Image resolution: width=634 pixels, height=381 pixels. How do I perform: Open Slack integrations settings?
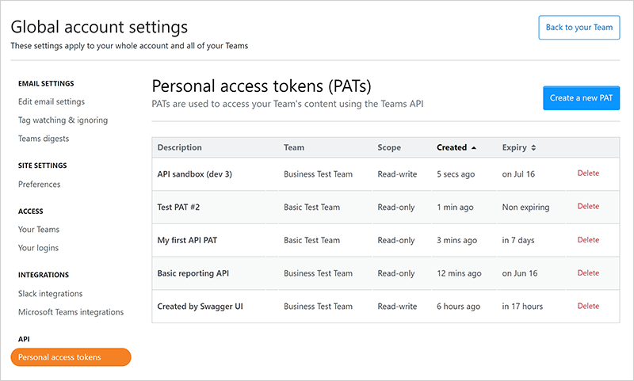pos(50,294)
